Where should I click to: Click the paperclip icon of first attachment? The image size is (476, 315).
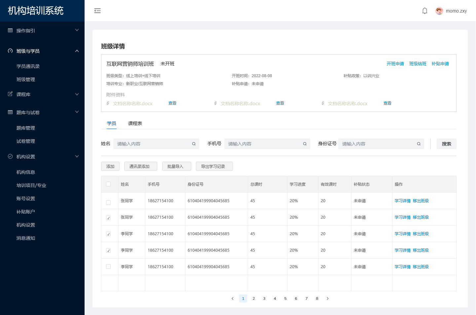(108, 103)
